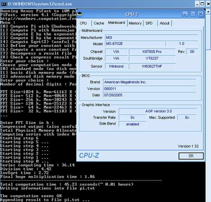
Task: Click the chipset vendor VIA field
Action: point(116,52)
